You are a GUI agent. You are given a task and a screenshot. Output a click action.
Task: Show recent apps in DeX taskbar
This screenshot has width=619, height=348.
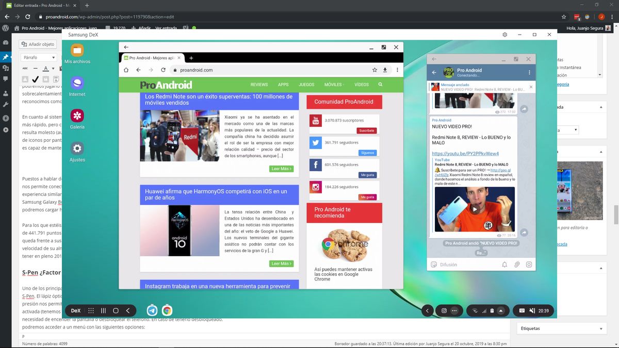click(x=103, y=311)
